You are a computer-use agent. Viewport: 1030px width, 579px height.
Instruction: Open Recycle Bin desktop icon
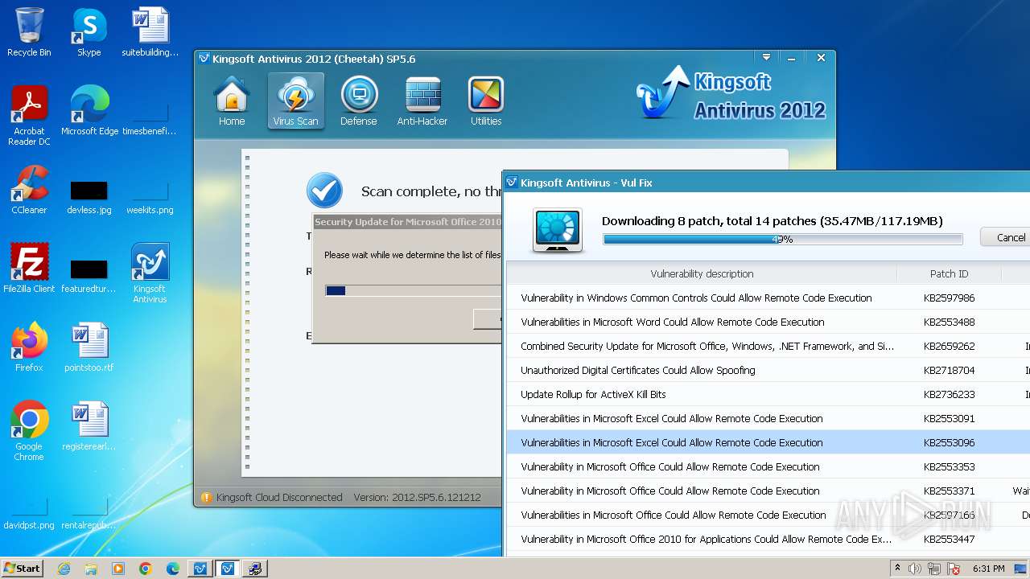29,32
